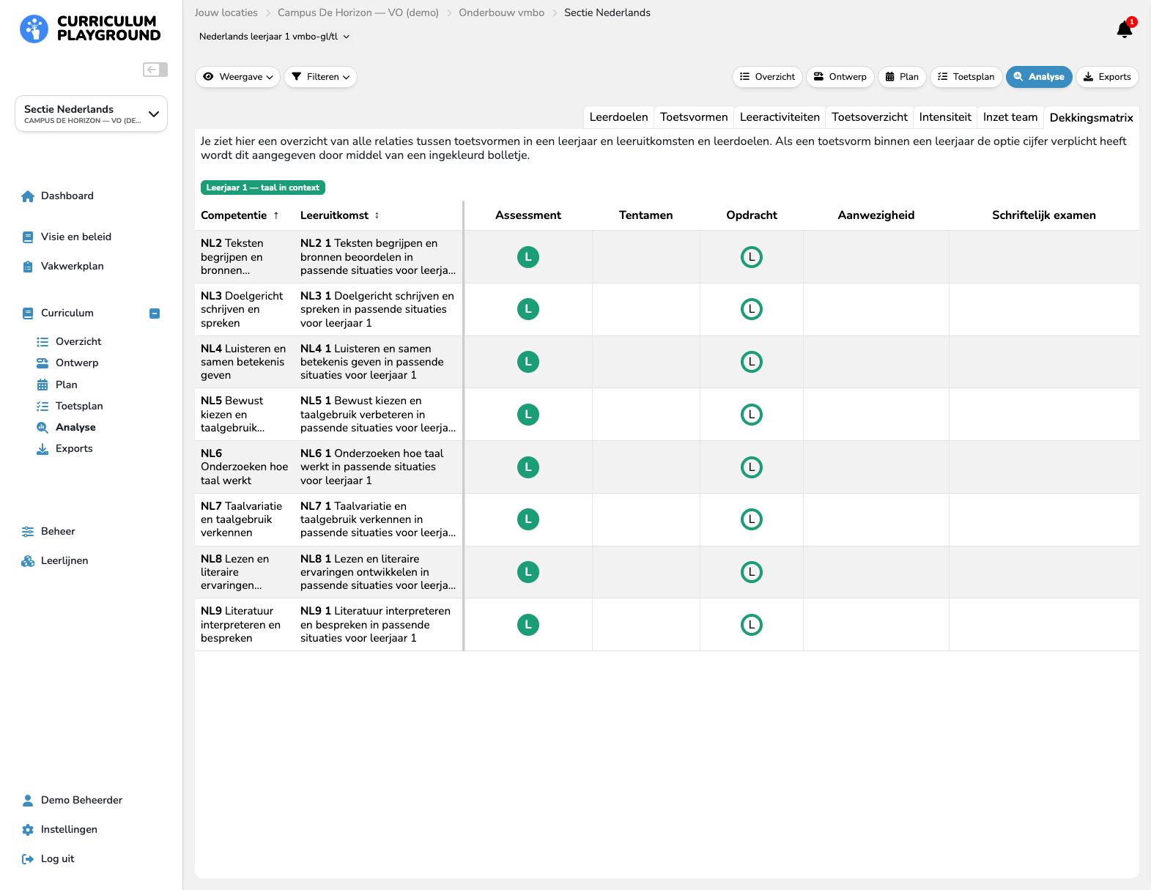This screenshot has width=1151, height=890.
Task: Click Sectie Nederlands breadcrumb
Action: 607,12
